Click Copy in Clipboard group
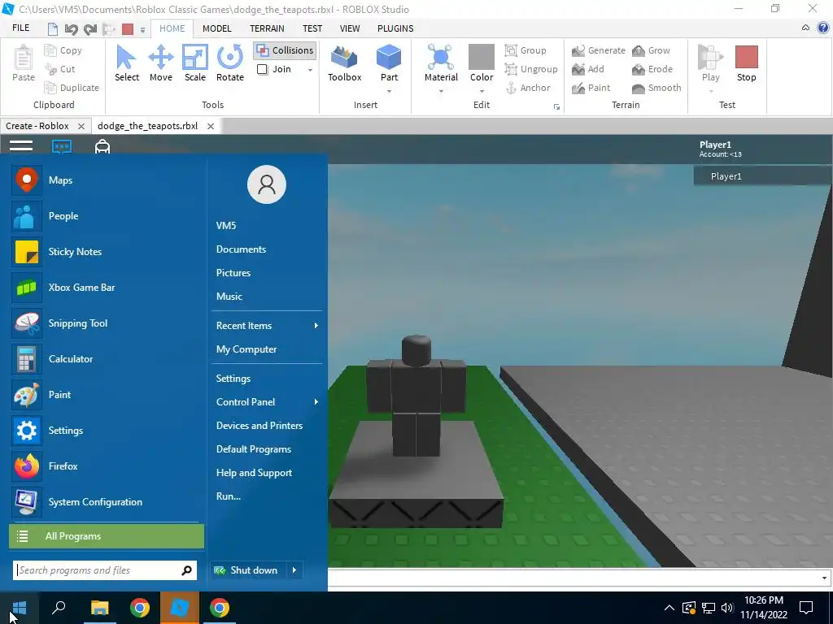Viewport: 833px width, 624px height. 63,50
